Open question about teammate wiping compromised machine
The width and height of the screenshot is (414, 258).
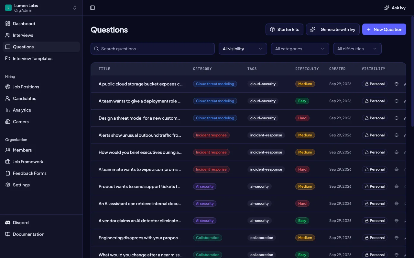140,169
